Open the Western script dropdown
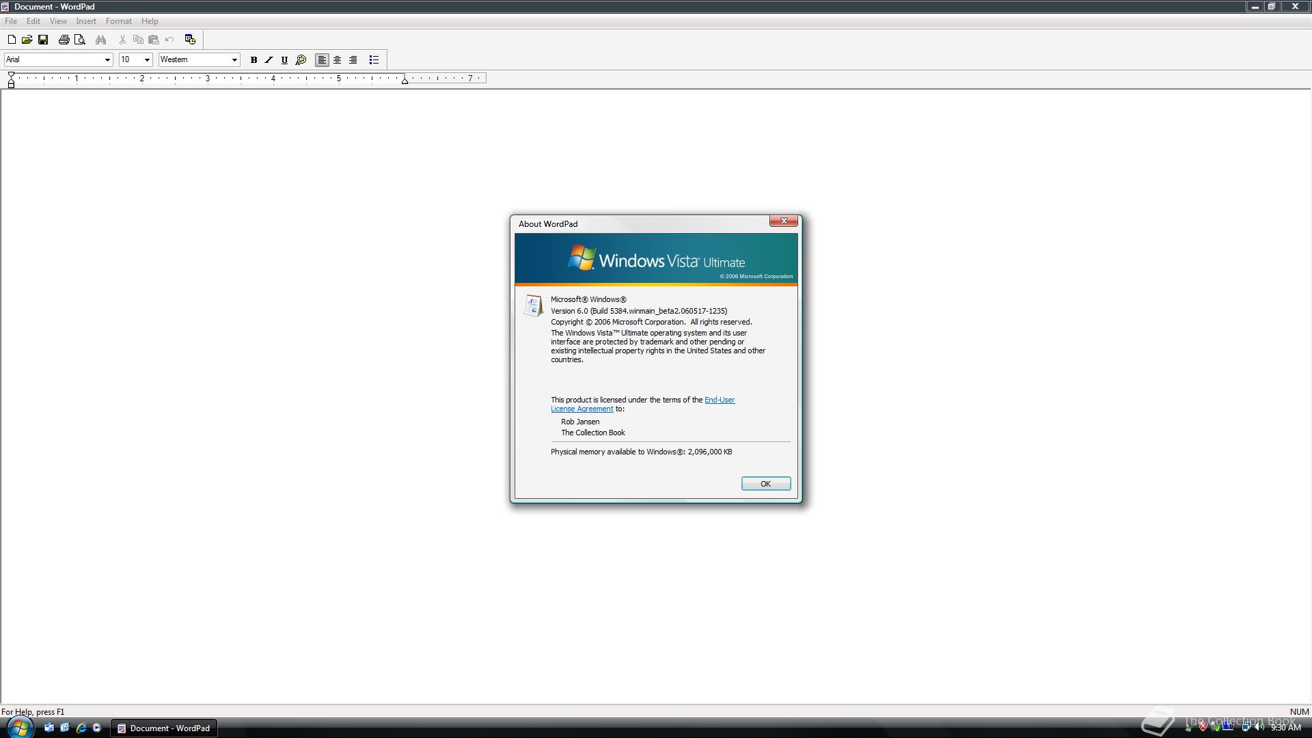Viewport: 1312px width, 738px height. tap(234, 60)
